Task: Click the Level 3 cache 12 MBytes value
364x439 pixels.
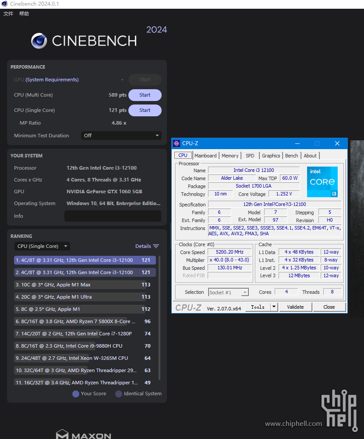Action: (299, 275)
